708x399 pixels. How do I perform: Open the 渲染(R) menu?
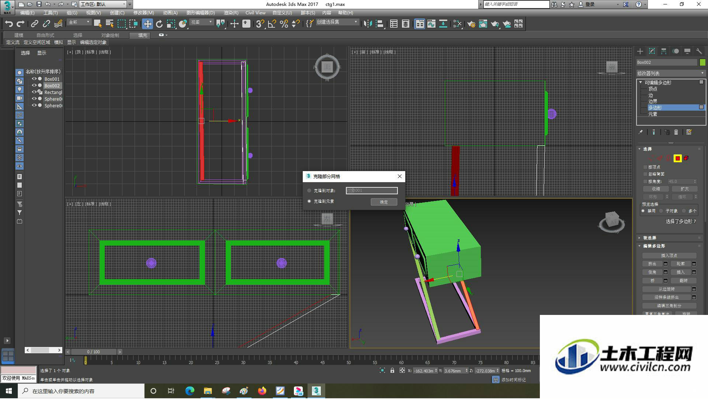coord(231,13)
